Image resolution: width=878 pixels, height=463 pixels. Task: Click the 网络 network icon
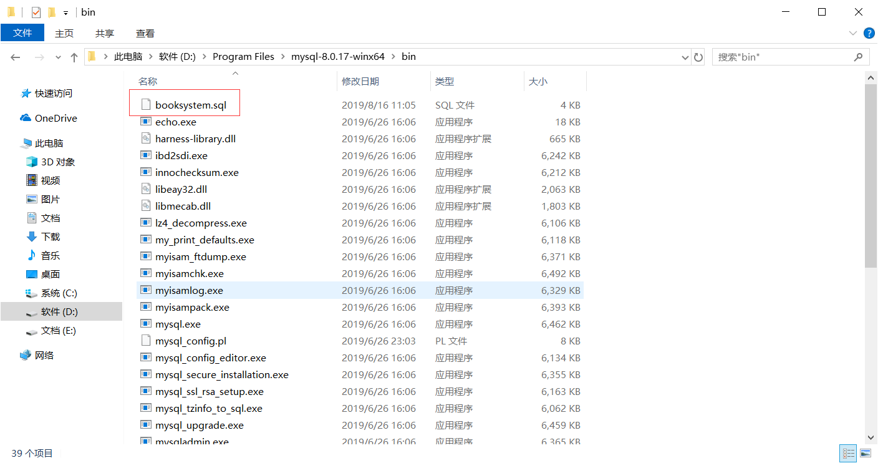[26, 355]
